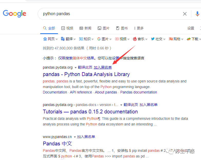Screen dimensions: 201x160
Task: Open options arrow for pandas-docs result
Action: coord(121,105)
